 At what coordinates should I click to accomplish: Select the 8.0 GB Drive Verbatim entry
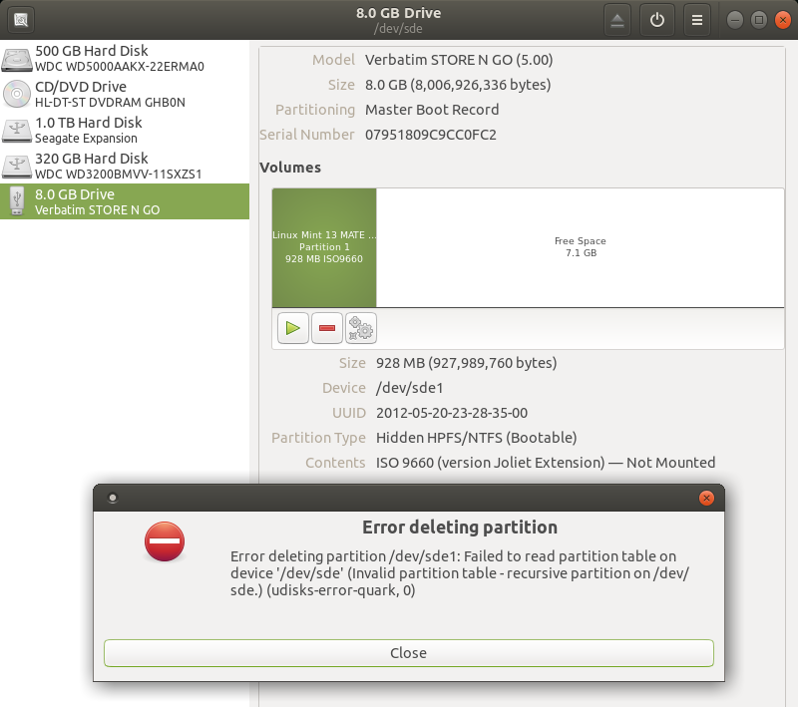(x=125, y=201)
